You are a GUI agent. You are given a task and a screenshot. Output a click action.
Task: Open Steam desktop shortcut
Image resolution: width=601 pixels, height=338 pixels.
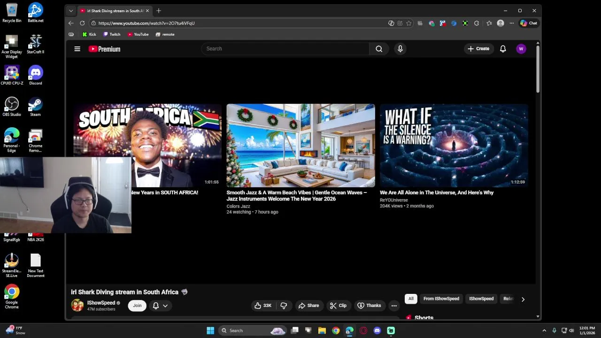coord(35,107)
